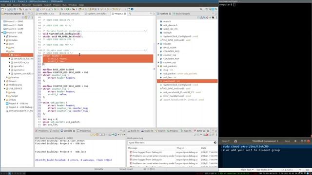Collapse Project 4 - USB node
Image resolution: width=312 pixels, height=175 pixels.
pos(2,33)
